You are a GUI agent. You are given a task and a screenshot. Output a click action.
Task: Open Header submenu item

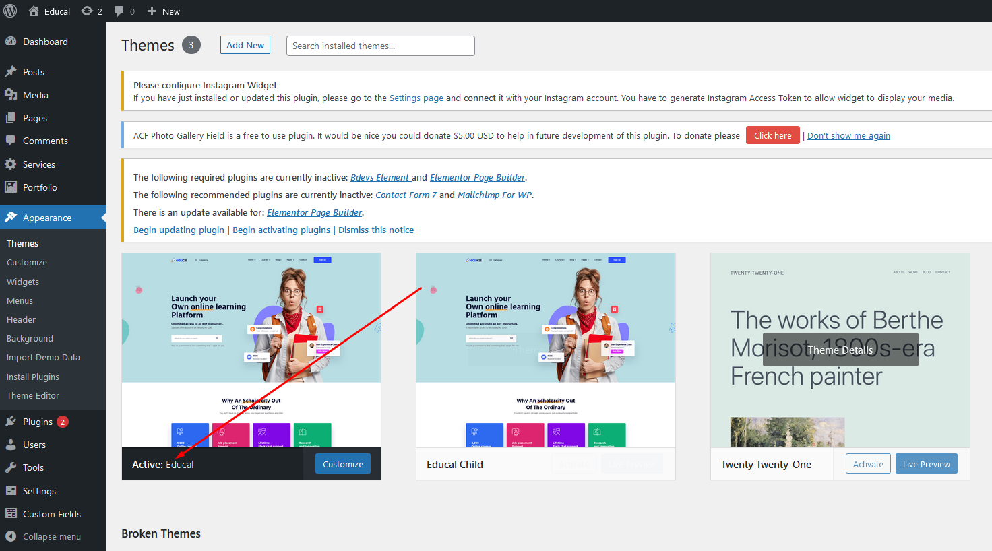[x=21, y=319]
